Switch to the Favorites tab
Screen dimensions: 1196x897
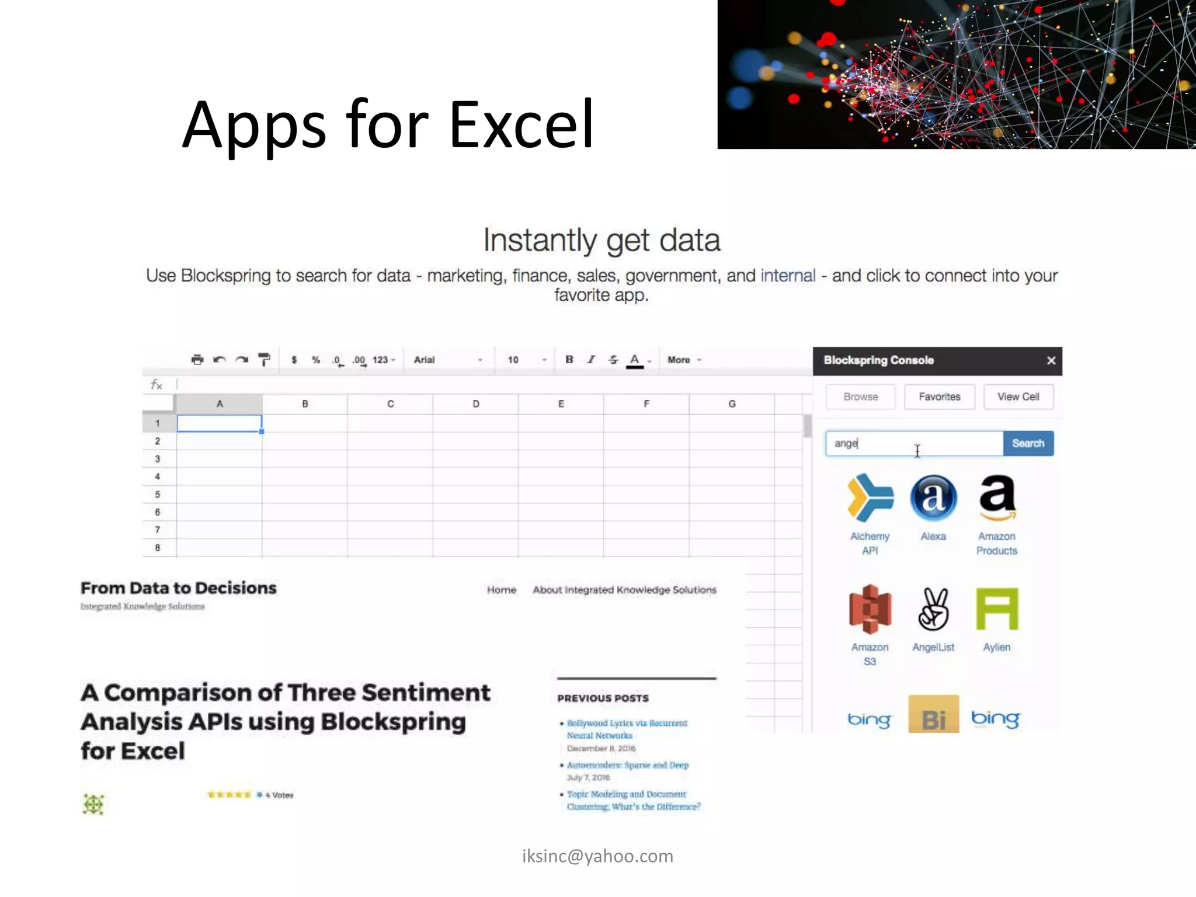(x=939, y=397)
